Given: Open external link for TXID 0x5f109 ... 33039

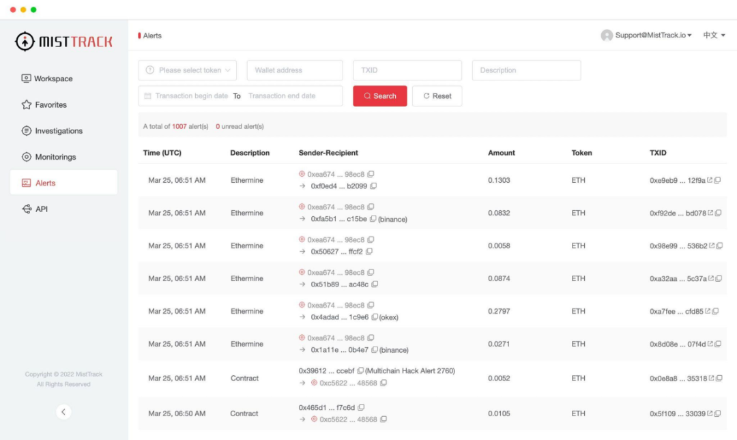Looking at the screenshot, I should (x=710, y=413).
